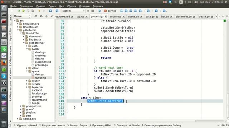This screenshot has width=229, height=128.
Task: Open Ubuntu Dash home button
Action: (4, 8)
